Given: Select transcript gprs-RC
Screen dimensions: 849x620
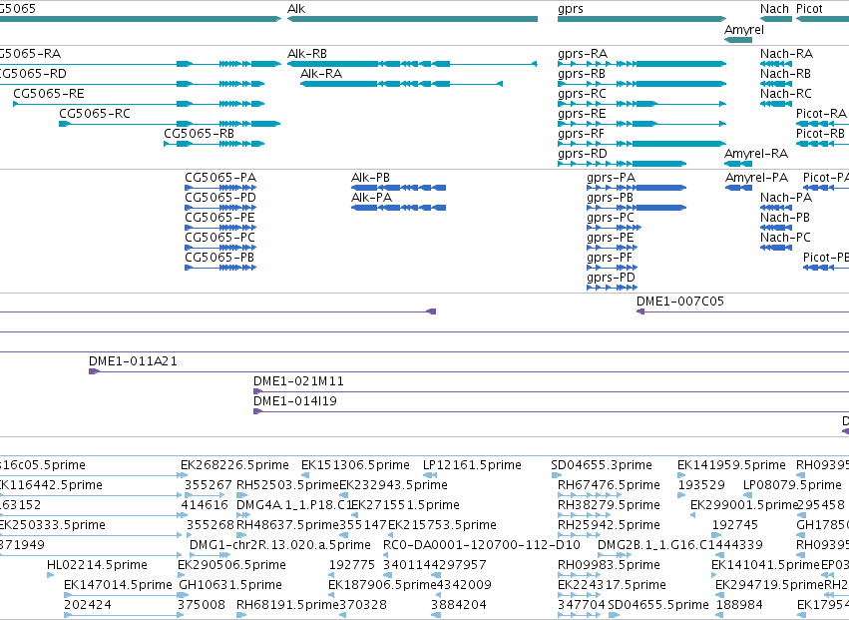Looking at the screenshot, I should (641, 104).
